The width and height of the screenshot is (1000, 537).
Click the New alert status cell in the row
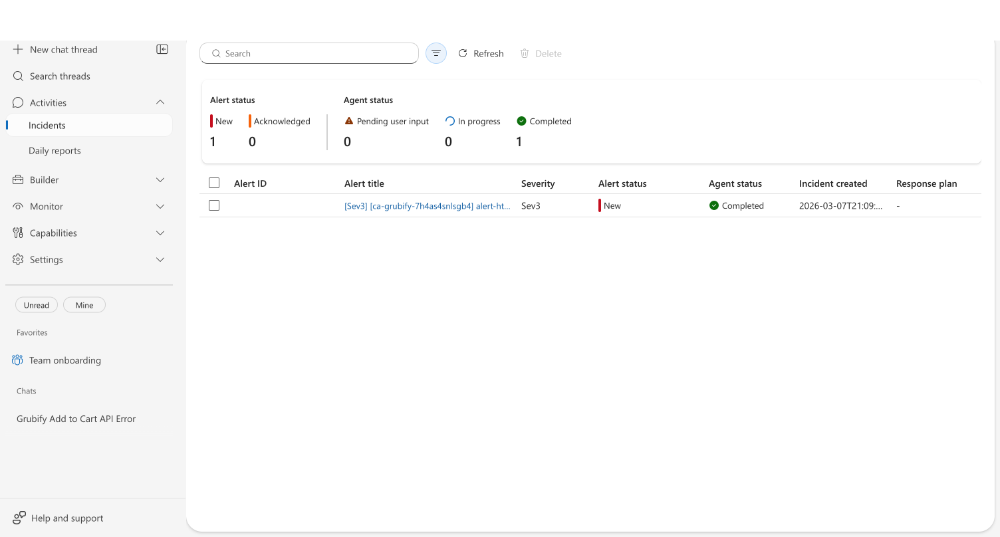[x=610, y=206]
